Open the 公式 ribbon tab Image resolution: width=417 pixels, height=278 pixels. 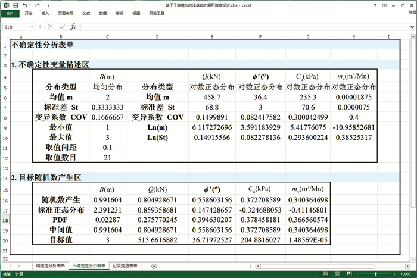[x=86, y=13]
